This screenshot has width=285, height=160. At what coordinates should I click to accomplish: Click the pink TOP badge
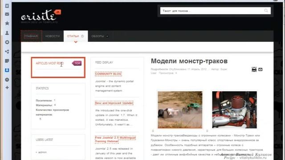pos(77,63)
